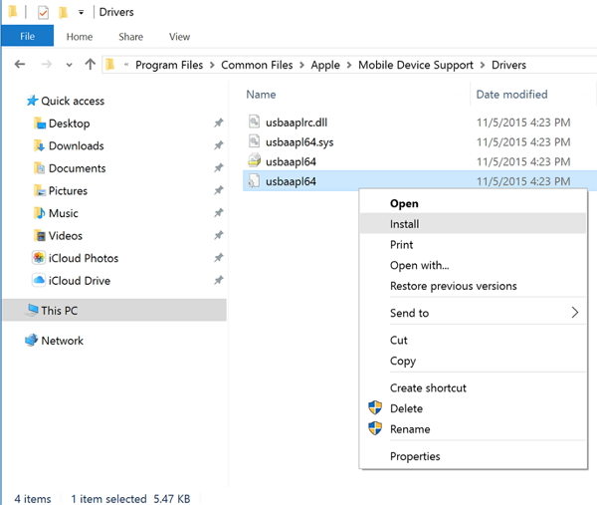Open Music in Quick access
Viewport: 597px width, 505px height.
(64, 213)
